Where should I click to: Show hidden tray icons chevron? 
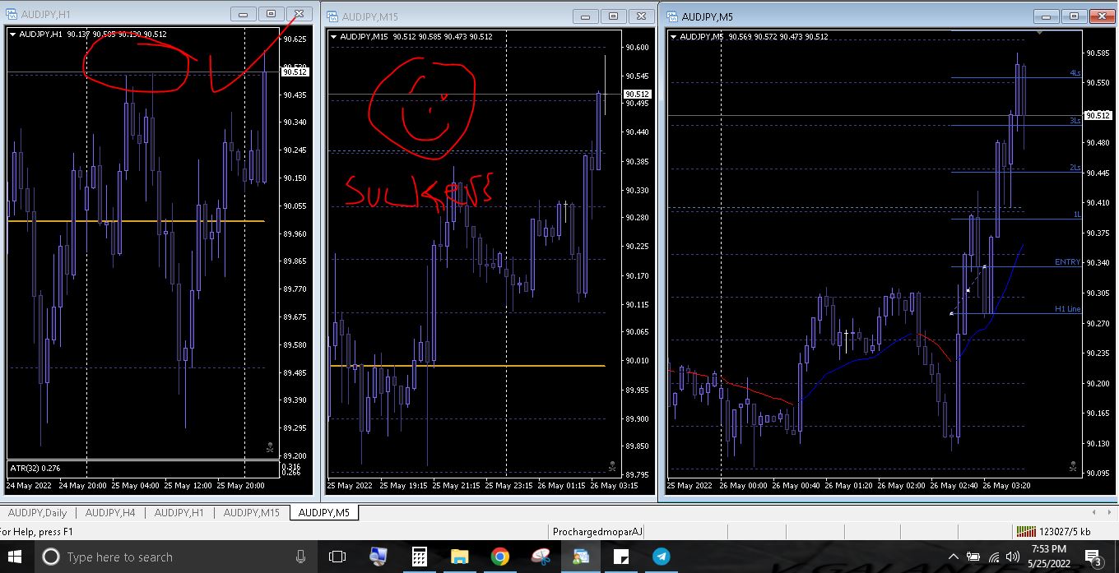[x=954, y=557]
